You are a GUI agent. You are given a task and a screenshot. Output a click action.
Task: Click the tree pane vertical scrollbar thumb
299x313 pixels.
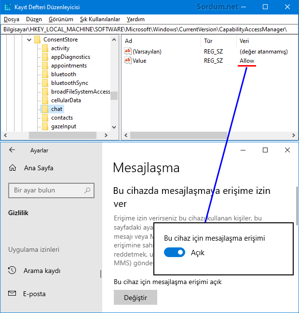tap(114, 95)
